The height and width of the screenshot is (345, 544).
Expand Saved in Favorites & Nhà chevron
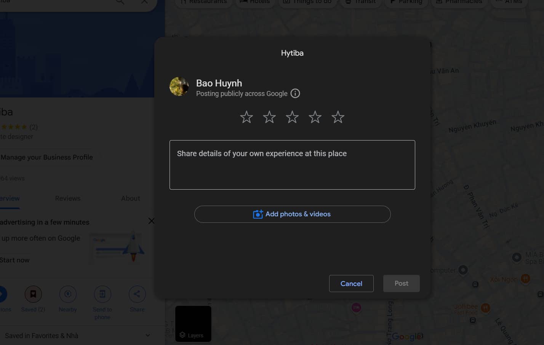[x=148, y=335]
